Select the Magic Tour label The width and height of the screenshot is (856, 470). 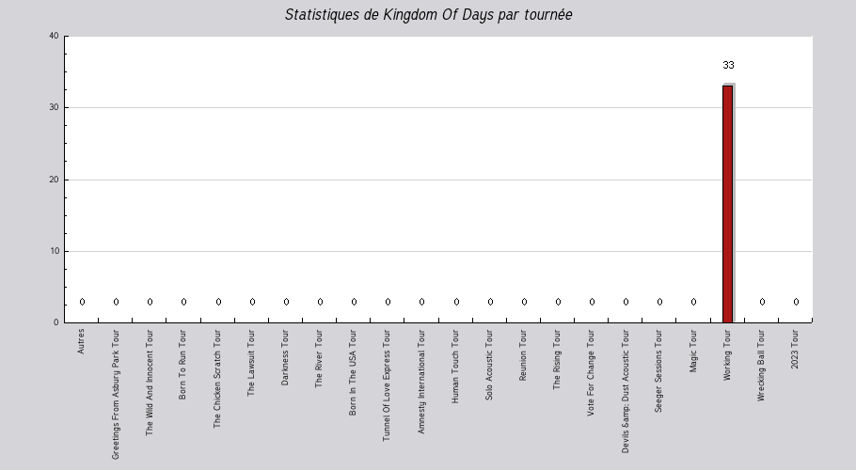692,351
